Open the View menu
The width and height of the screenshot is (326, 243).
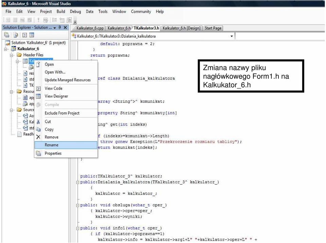tap(31, 12)
